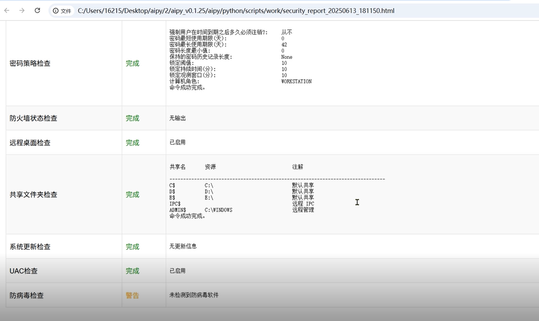
Task: Select the UAC检查 row label
Action: click(x=24, y=271)
